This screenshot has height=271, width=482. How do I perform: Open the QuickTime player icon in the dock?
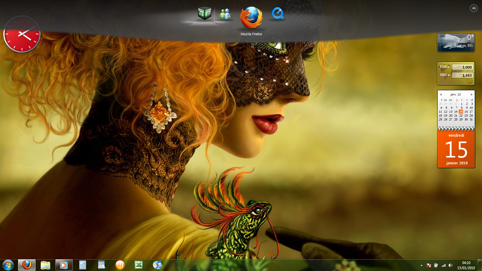point(277,14)
